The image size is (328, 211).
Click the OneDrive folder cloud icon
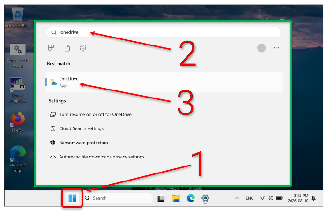pyautogui.click(x=53, y=82)
